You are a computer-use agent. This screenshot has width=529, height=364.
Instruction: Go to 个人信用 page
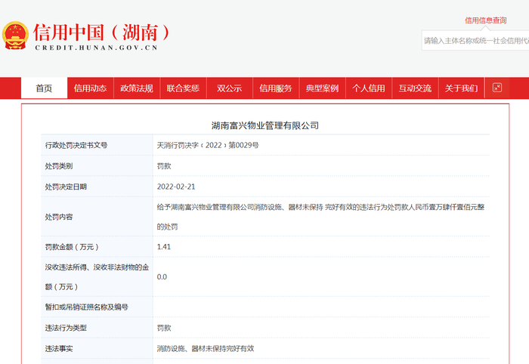[x=369, y=88]
